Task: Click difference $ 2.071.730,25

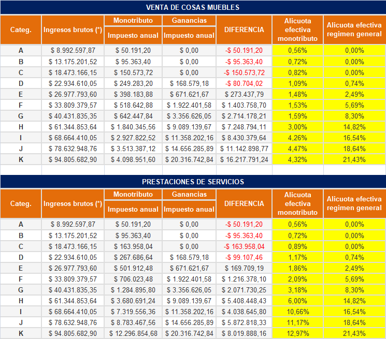Action: tap(244, 290)
